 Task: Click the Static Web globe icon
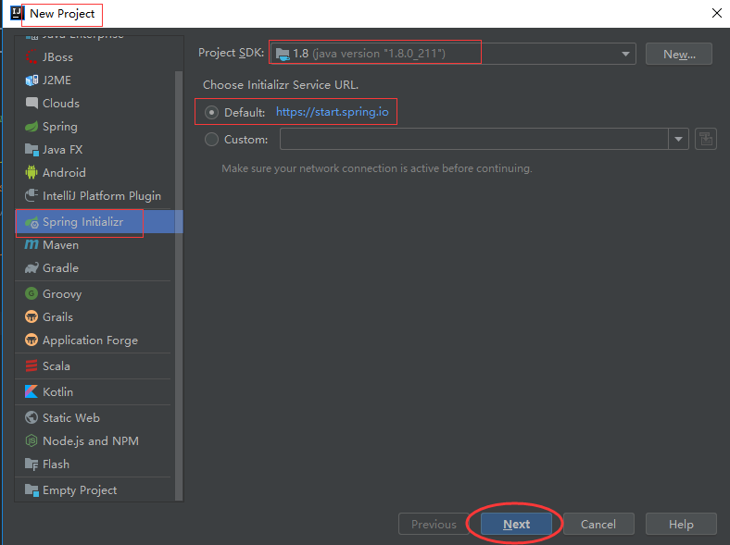[31, 417]
